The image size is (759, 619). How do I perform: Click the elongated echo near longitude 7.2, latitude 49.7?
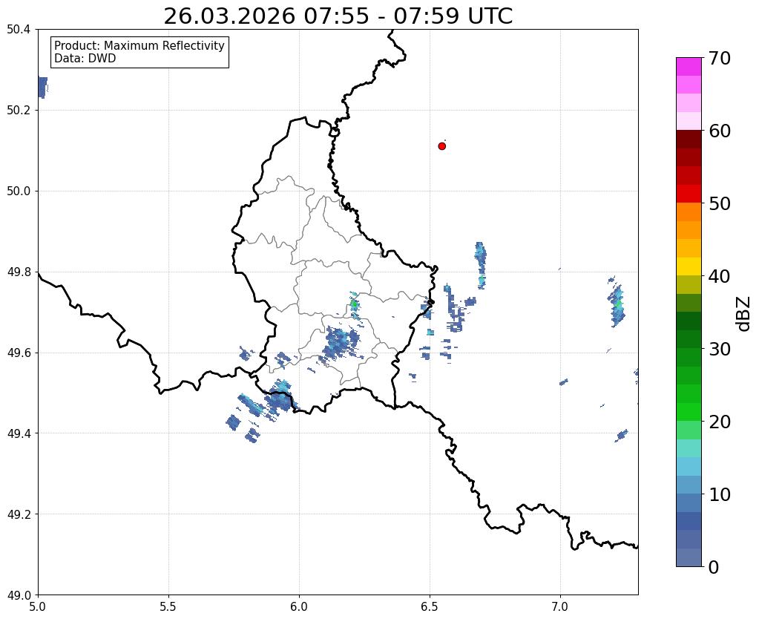coord(617,305)
